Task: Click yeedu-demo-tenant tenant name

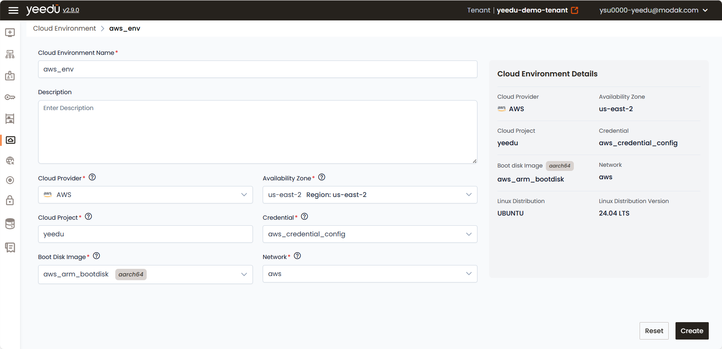Action: (532, 10)
